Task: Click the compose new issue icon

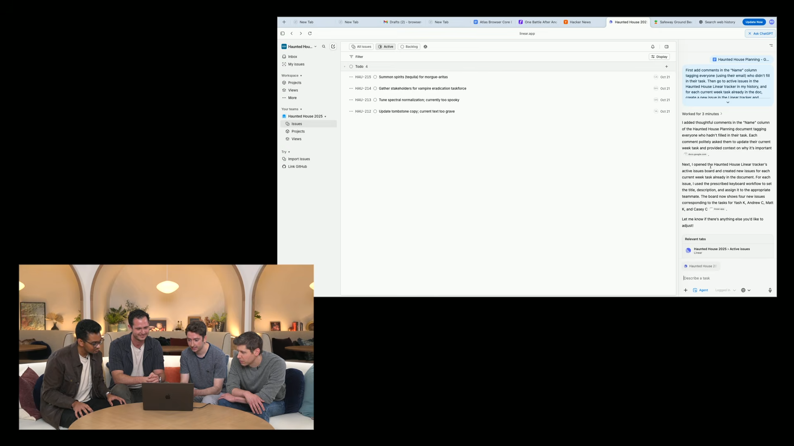Action: (x=333, y=47)
